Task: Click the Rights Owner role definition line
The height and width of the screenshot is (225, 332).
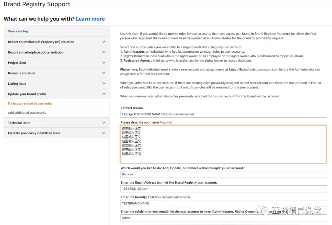Action: click(x=212, y=56)
